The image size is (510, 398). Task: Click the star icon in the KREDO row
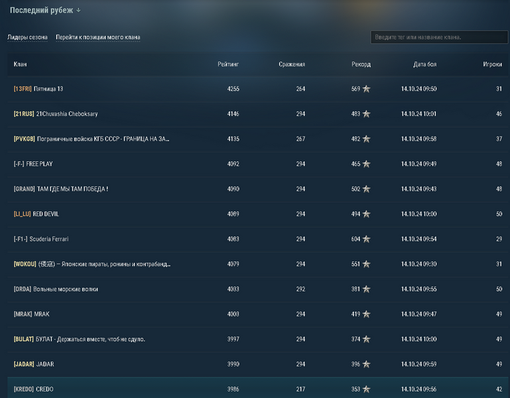point(366,389)
